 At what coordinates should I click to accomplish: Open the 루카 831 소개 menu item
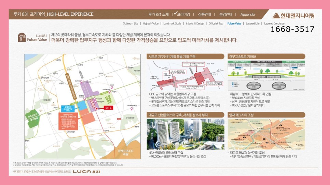[x=159, y=15]
